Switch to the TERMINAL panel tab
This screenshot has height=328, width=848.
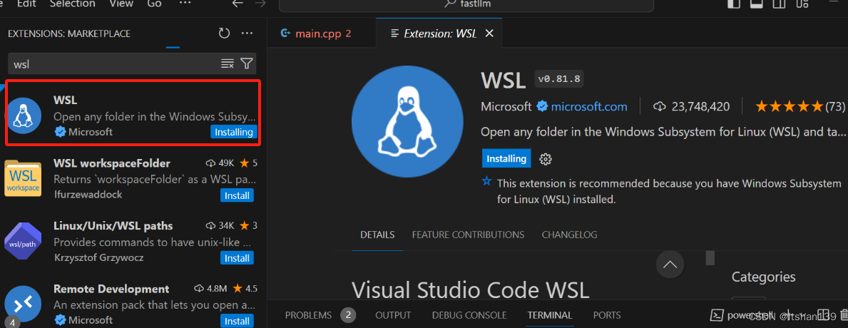[x=550, y=315]
